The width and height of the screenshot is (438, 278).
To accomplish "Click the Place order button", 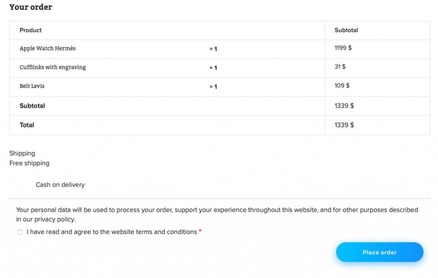I will point(380,252).
